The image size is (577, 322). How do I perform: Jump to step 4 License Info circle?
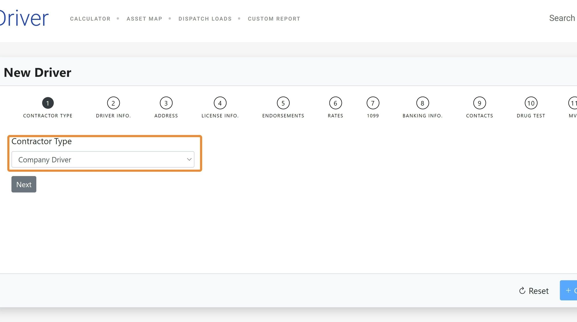pos(220,103)
